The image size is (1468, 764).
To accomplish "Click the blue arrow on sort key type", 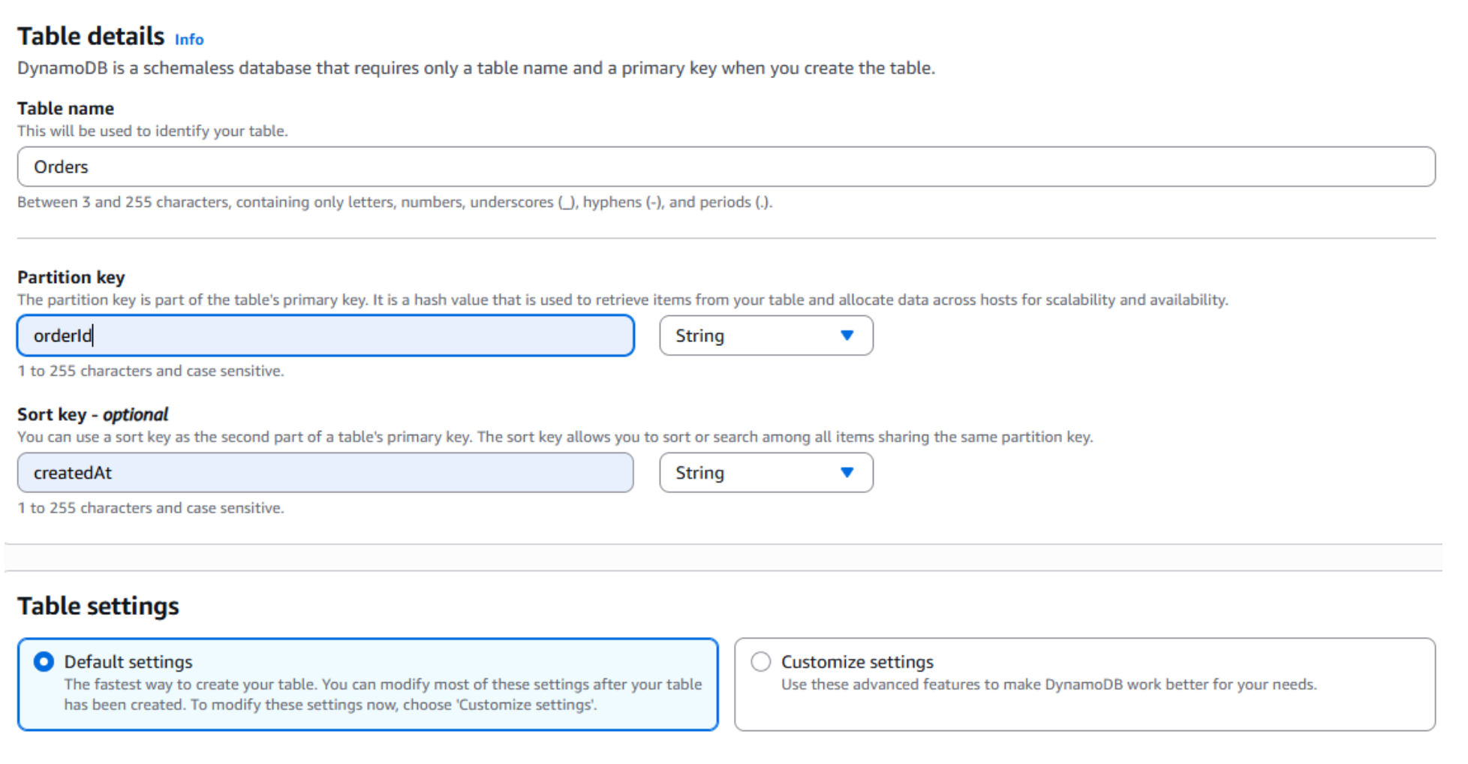I will [847, 473].
